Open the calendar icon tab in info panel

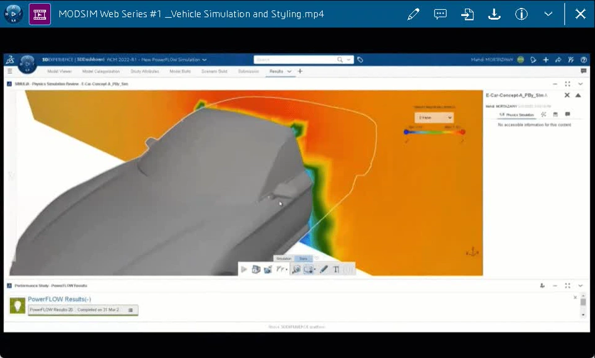click(x=555, y=114)
